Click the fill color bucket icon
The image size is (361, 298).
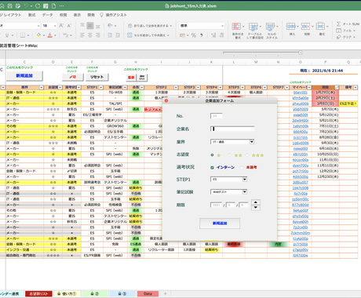point(38,35)
